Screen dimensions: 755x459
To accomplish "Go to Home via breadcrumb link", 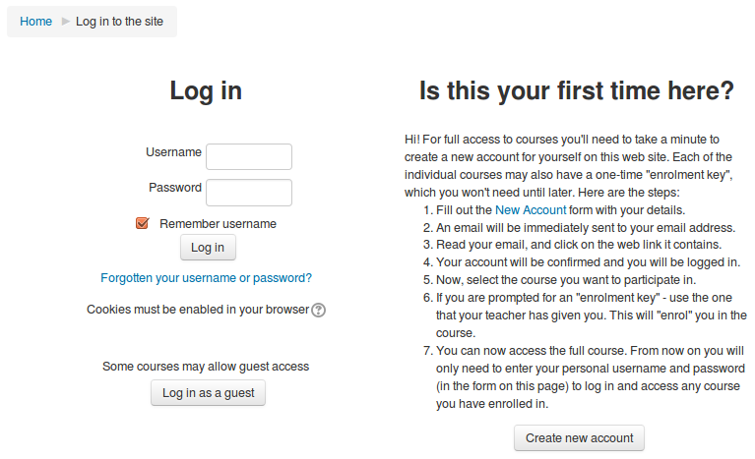I will (35, 22).
